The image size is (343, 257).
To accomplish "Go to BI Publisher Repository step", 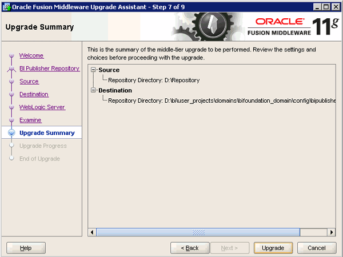I will 49,69.
